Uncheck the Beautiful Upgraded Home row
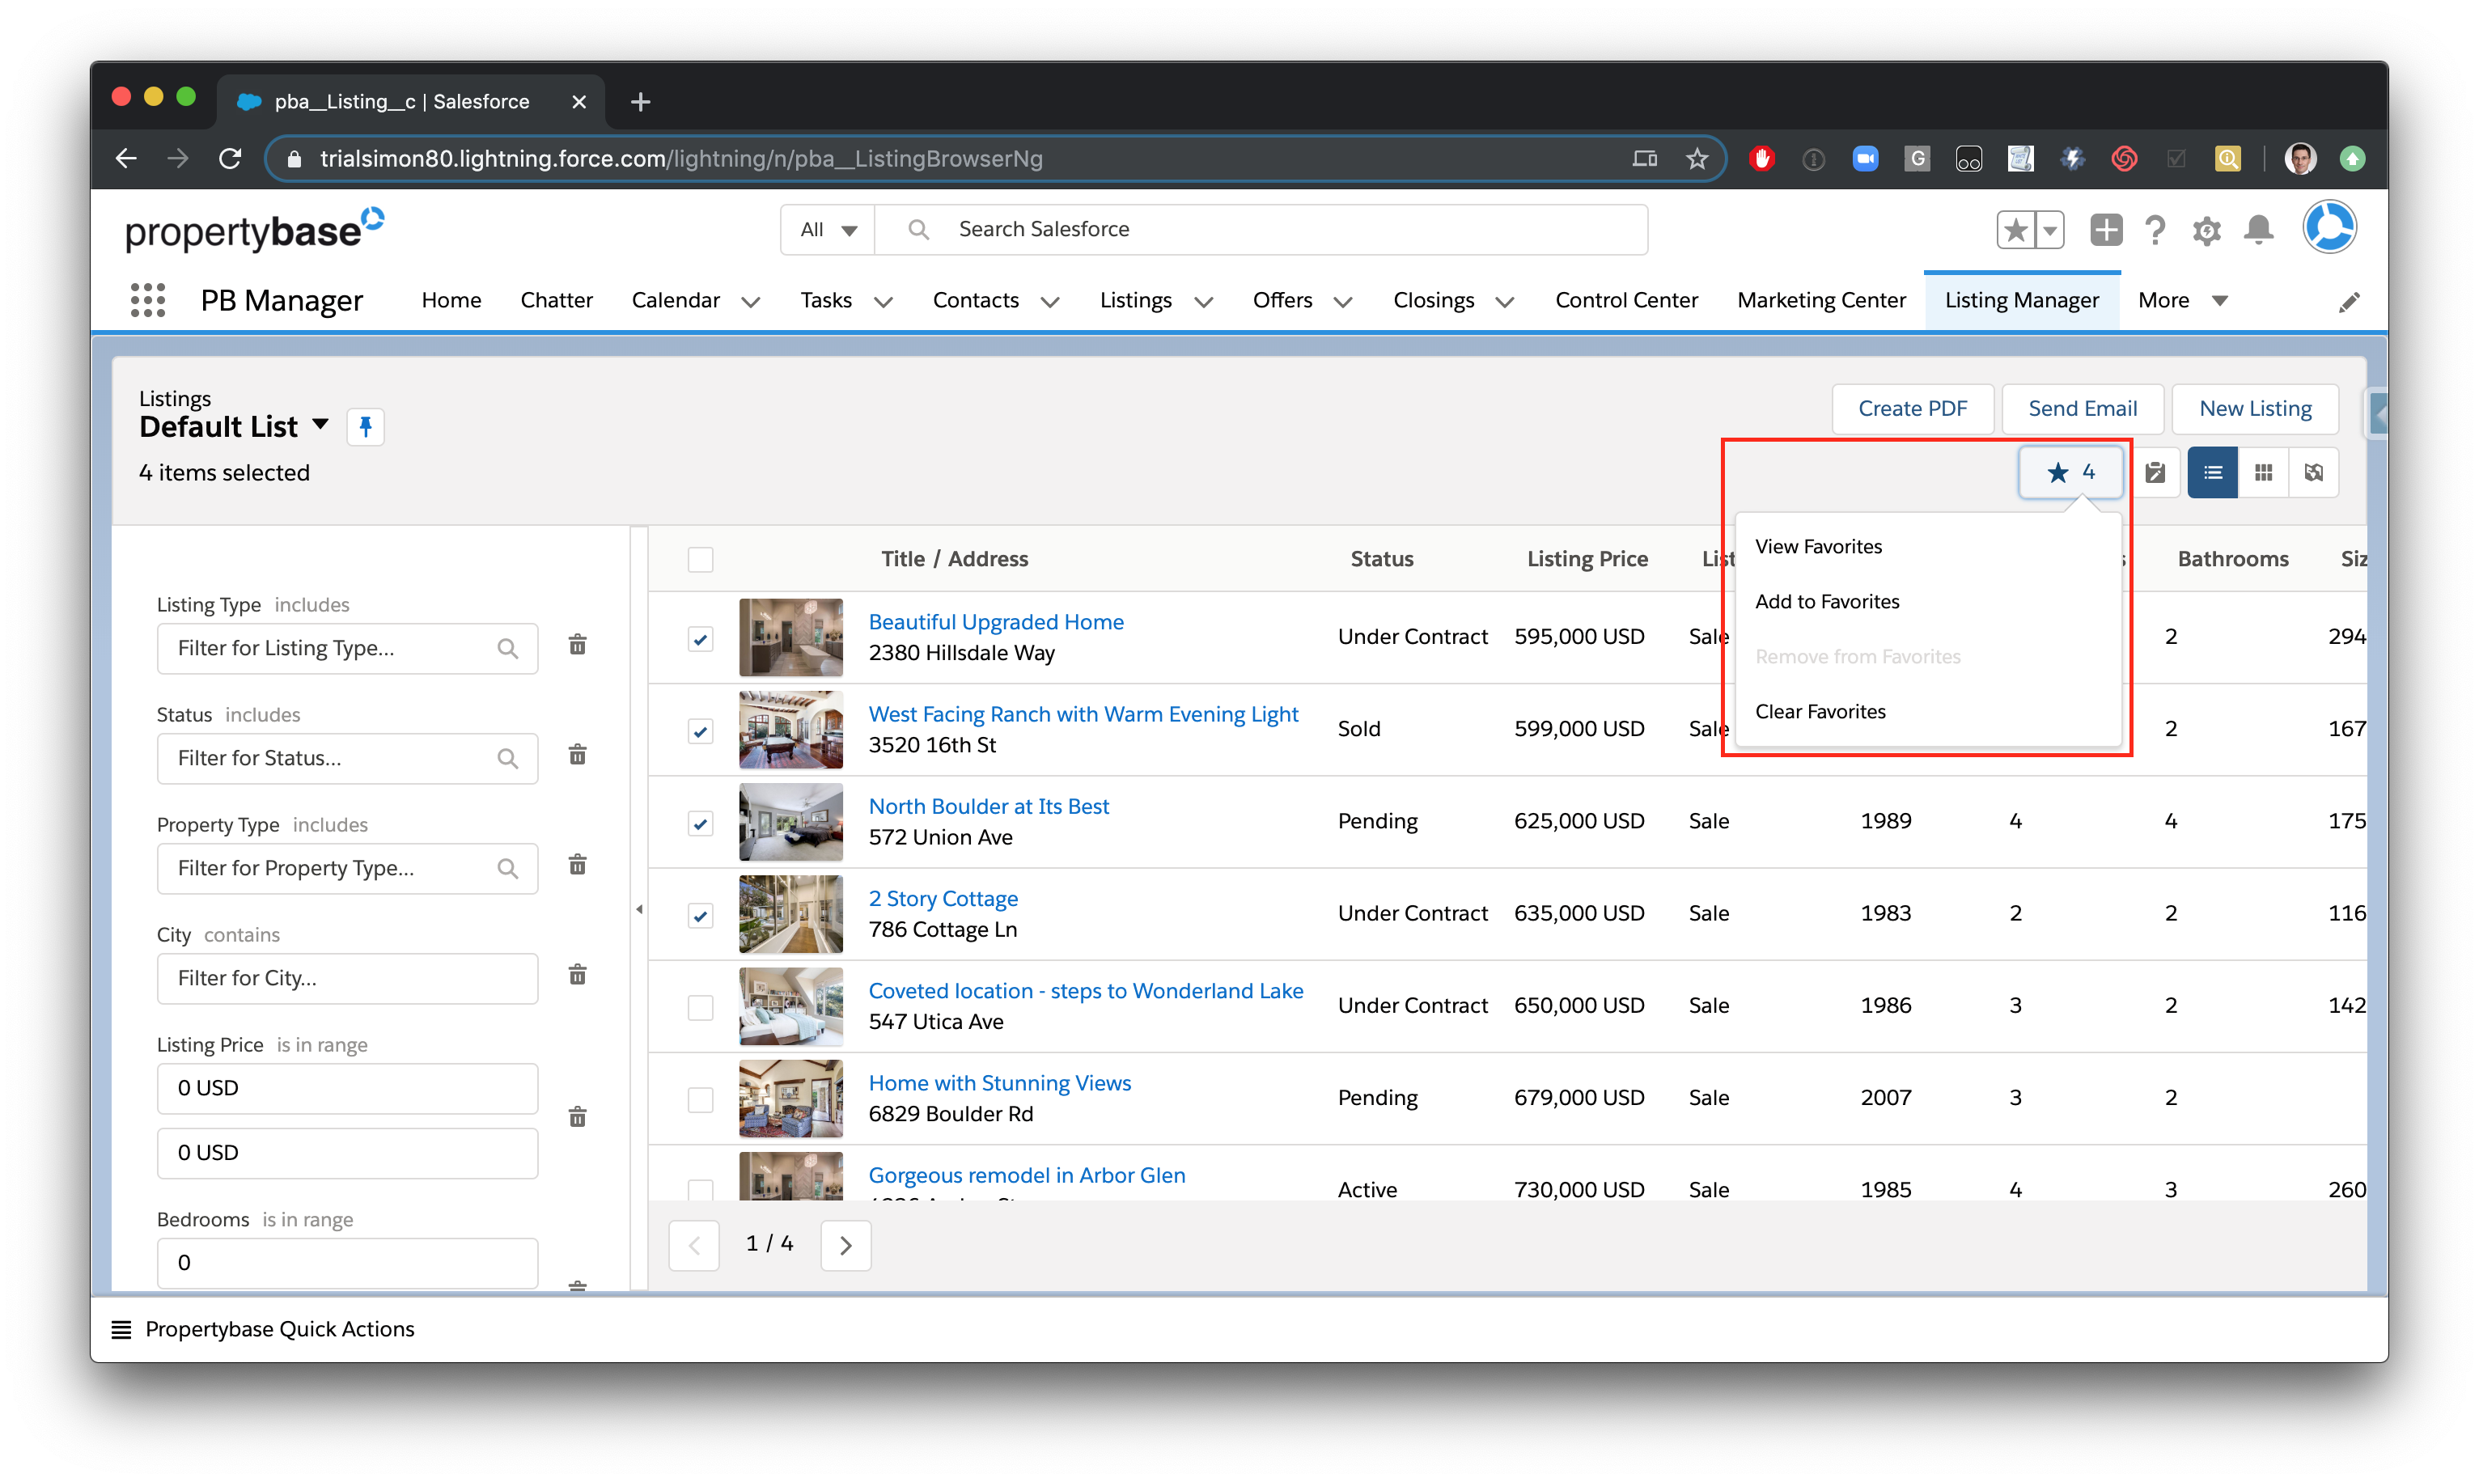 click(700, 638)
